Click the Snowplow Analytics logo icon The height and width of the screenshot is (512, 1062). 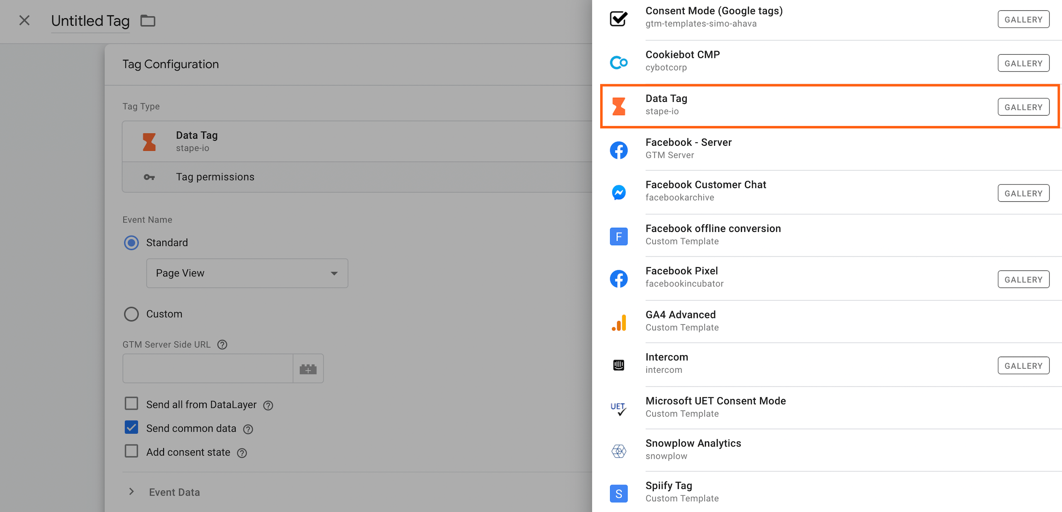coord(618,451)
